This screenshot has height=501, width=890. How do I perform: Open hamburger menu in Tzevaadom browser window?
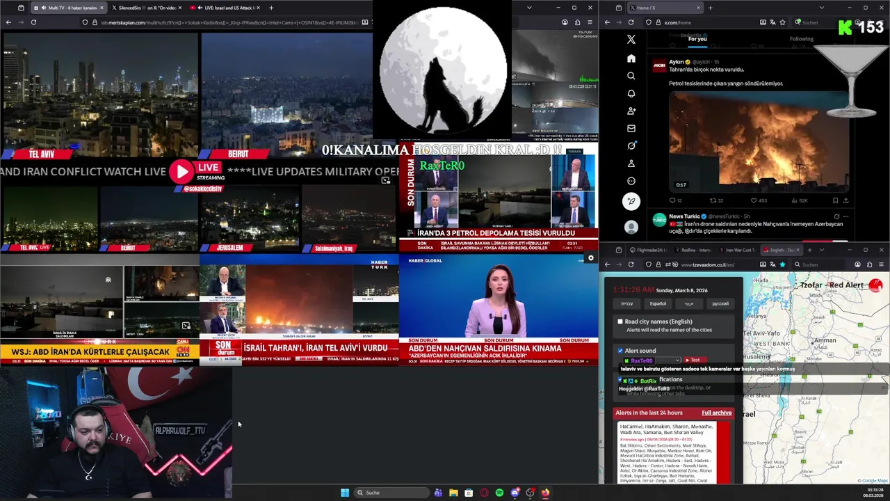pos(882,264)
